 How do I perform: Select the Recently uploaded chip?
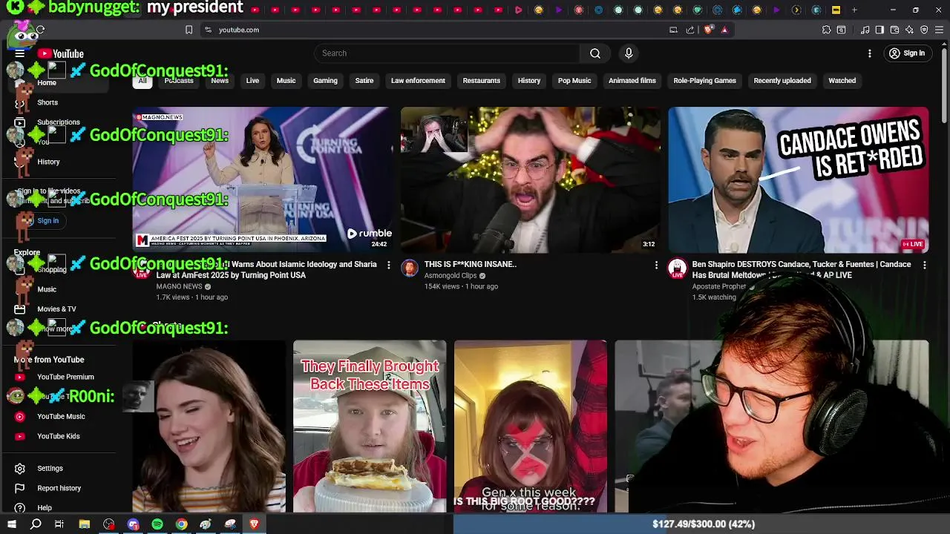[782, 81]
